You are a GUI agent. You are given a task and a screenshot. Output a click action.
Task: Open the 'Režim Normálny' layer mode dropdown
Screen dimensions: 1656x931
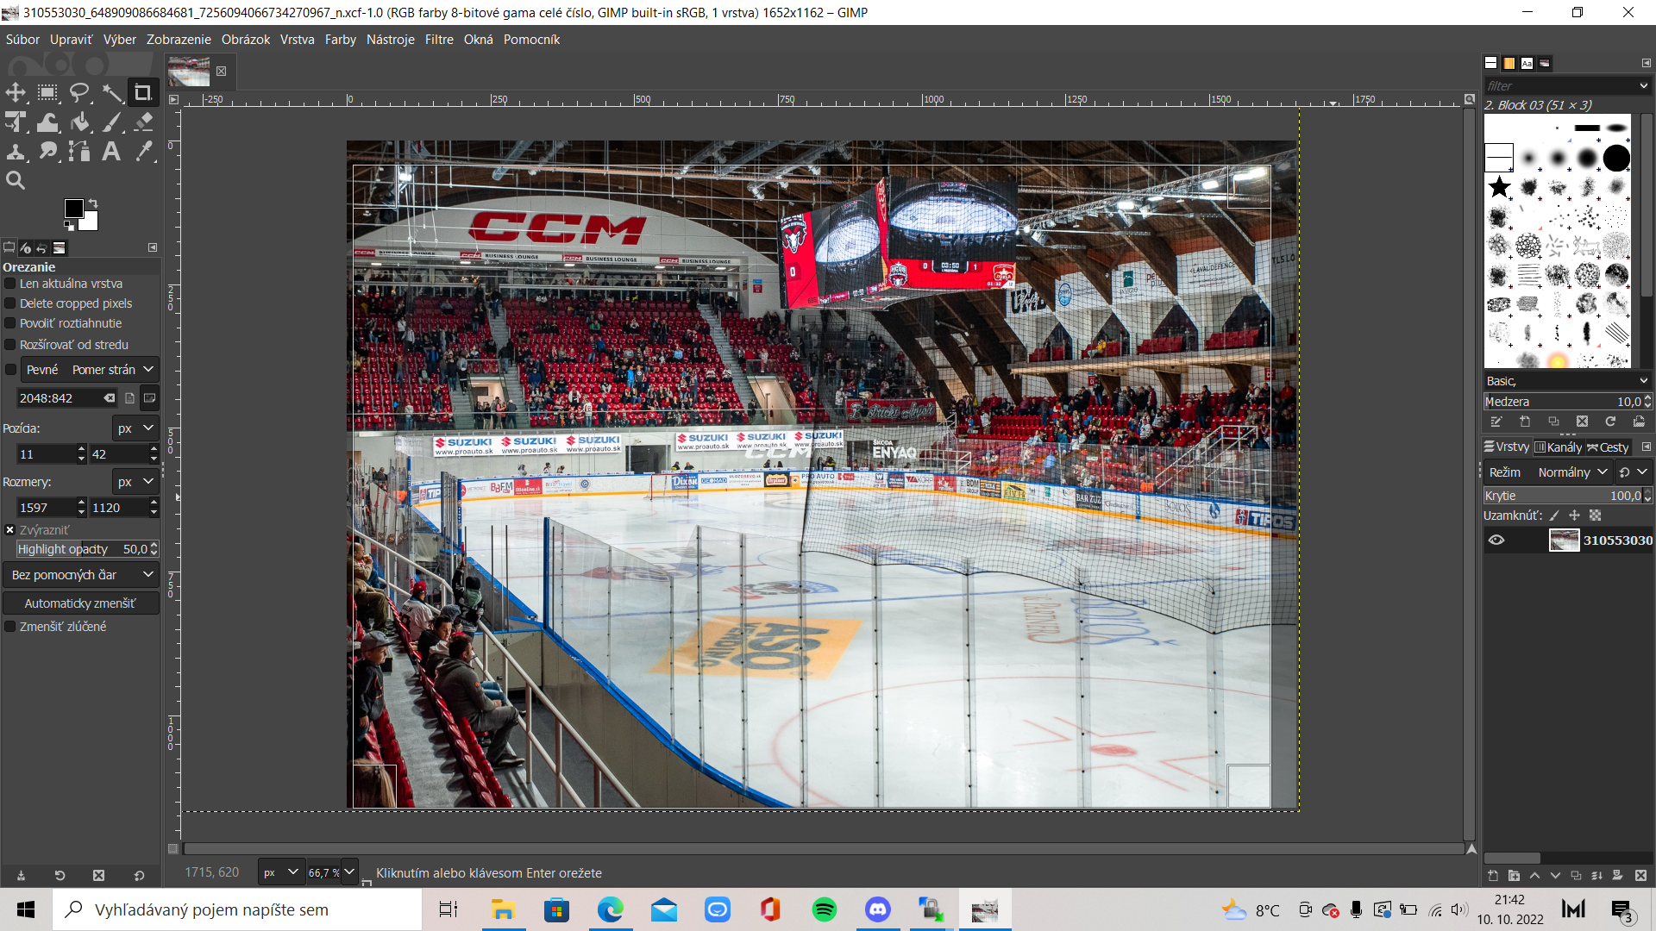pos(1547,472)
